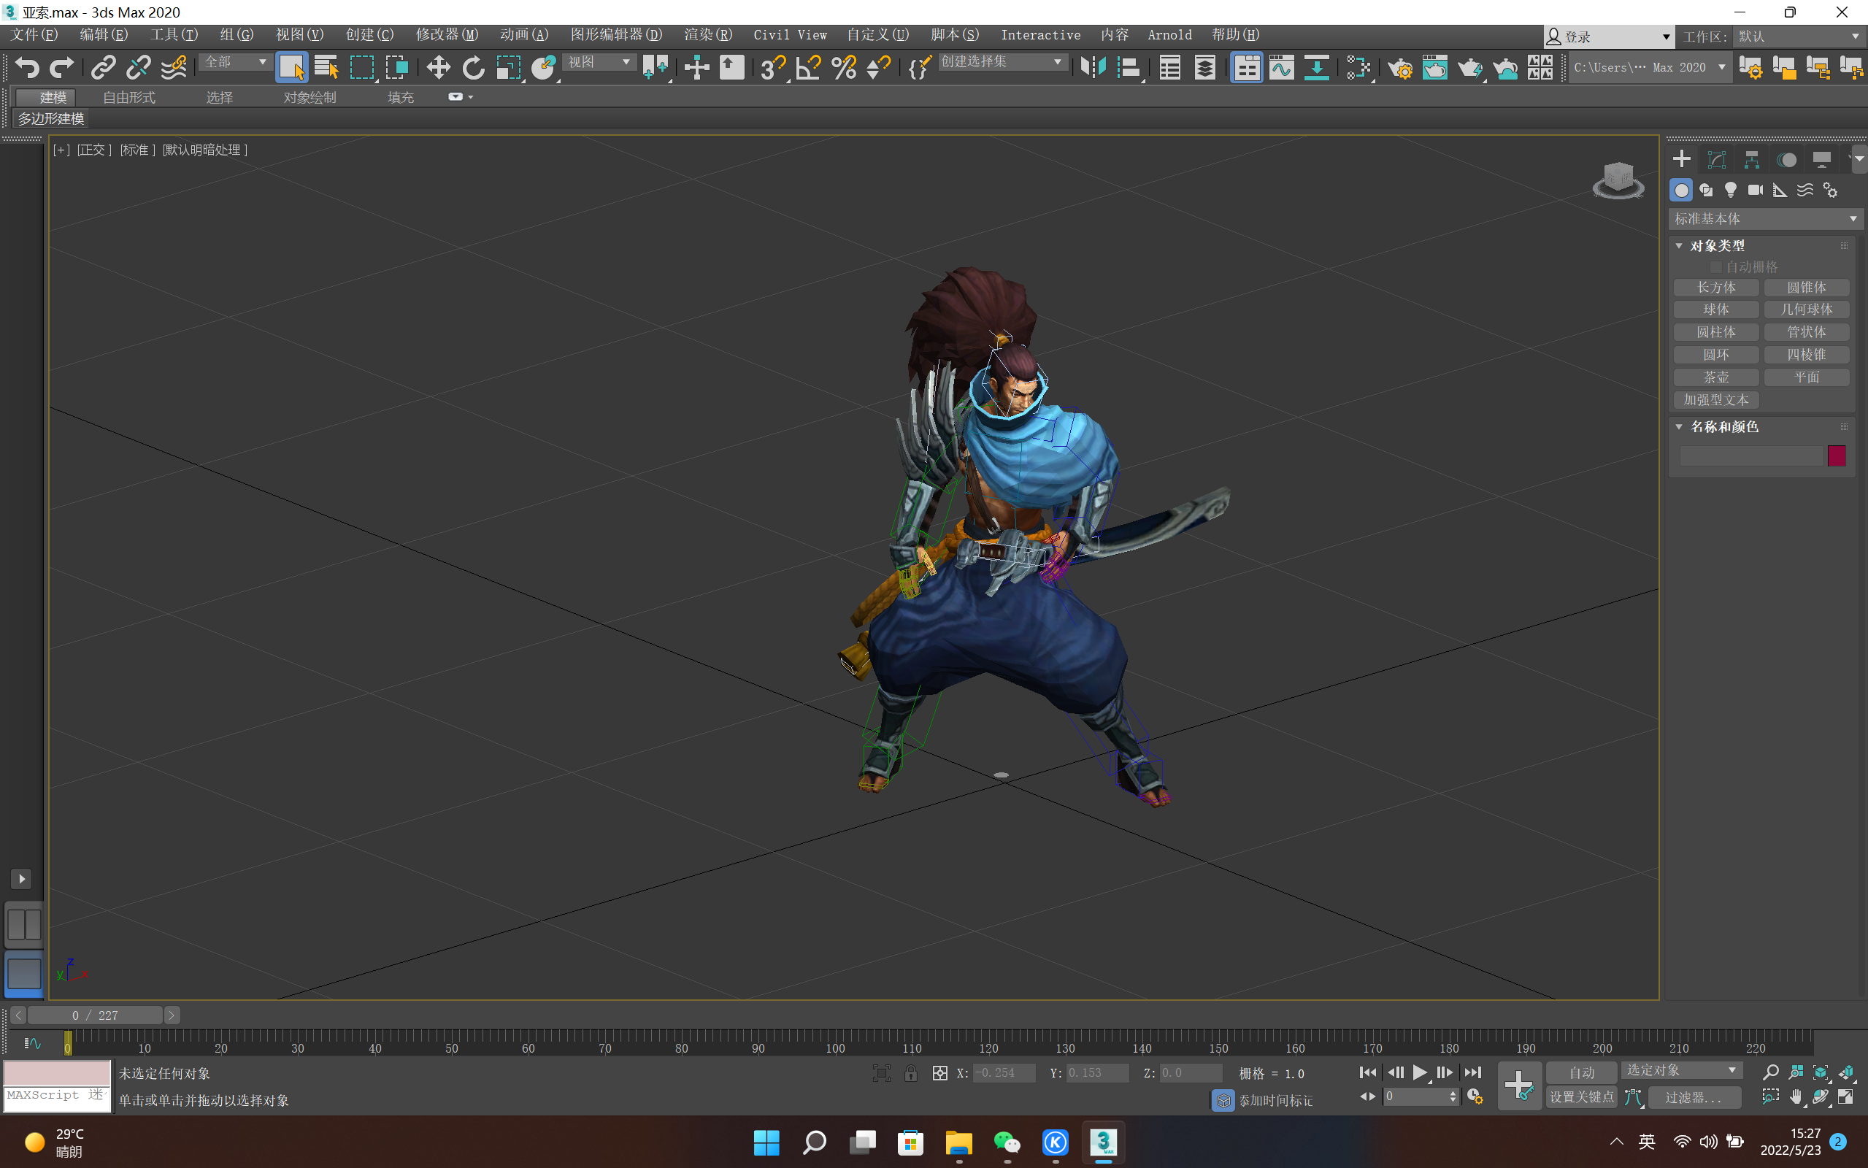Activate the Select and Scale tool
The height and width of the screenshot is (1168, 1868).
tap(508, 68)
